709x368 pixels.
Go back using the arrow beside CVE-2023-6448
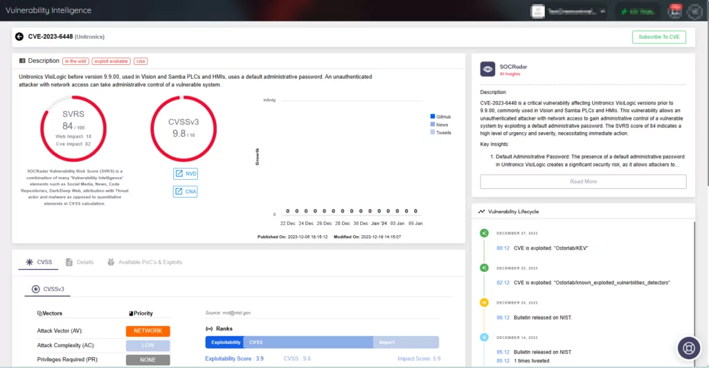tap(19, 37)
